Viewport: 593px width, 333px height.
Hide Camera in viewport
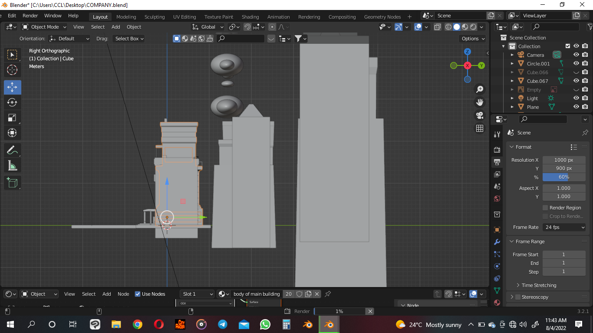pyautogui.click(x=576, y=55)
